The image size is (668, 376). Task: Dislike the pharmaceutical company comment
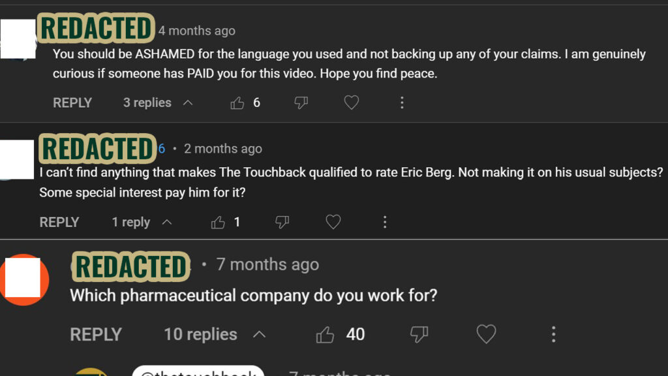point(419,335)
